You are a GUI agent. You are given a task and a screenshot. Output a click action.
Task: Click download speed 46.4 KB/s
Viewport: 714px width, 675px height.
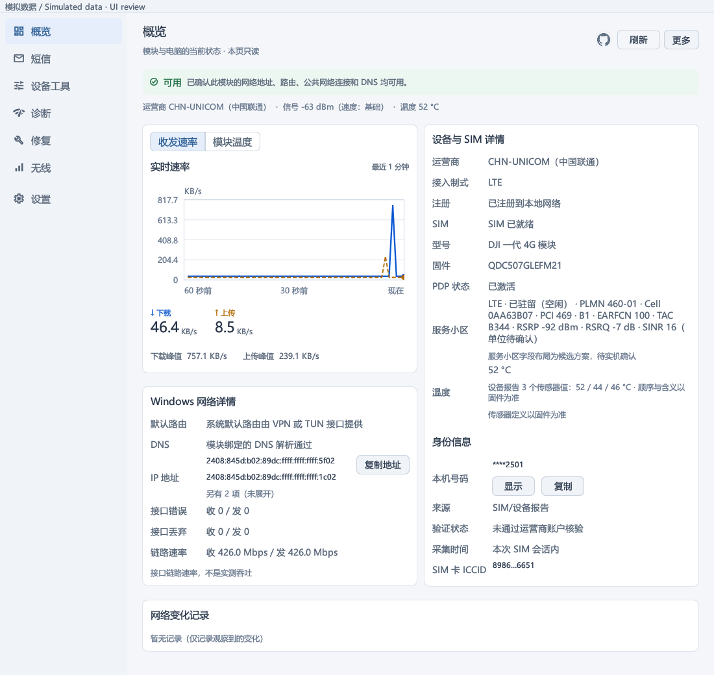173,328
